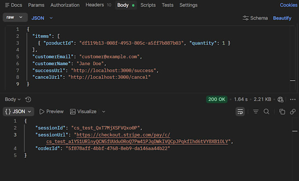Open the Cookies link
The width and height of the screenshot is (299, 181).
coord(288,5)
